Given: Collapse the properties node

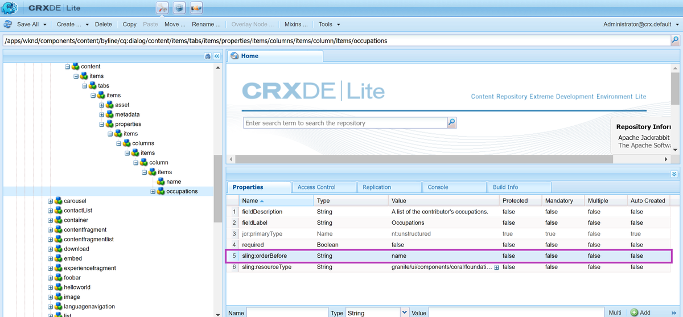Looking at the screenshot, I should 102,124.
